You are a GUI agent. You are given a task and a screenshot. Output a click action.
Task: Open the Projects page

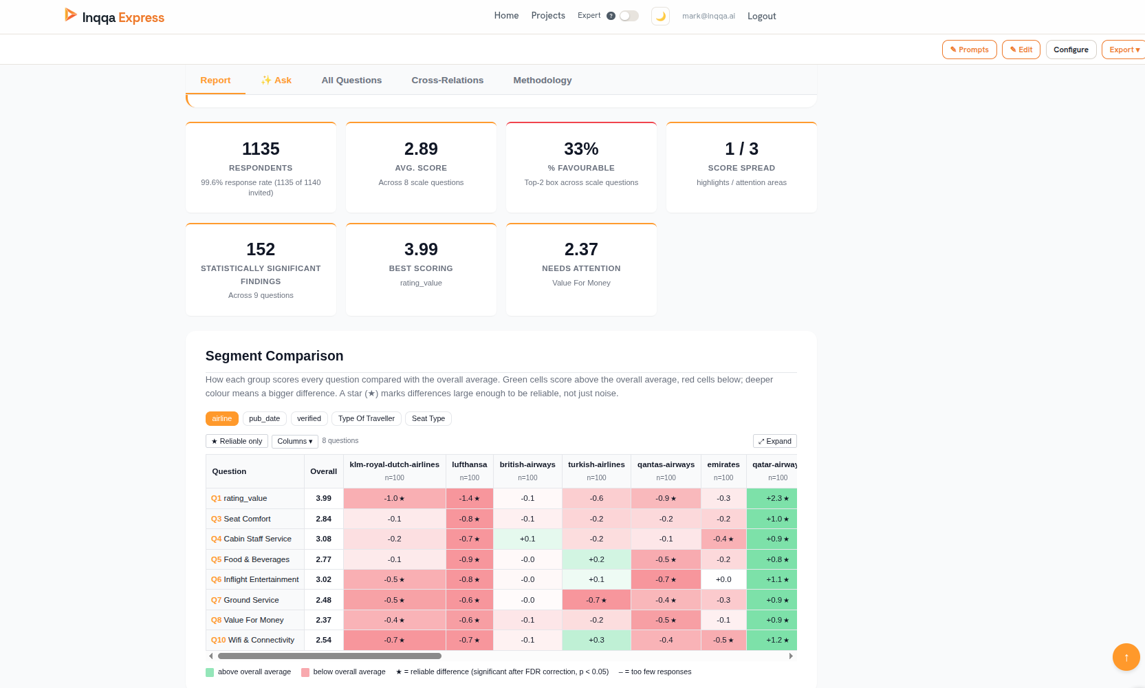point(548,16)
